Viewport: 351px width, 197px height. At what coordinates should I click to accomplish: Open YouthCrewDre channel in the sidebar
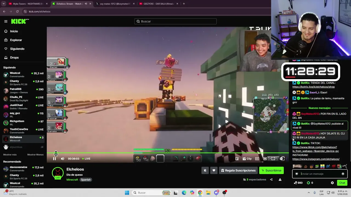pos(23,131)
